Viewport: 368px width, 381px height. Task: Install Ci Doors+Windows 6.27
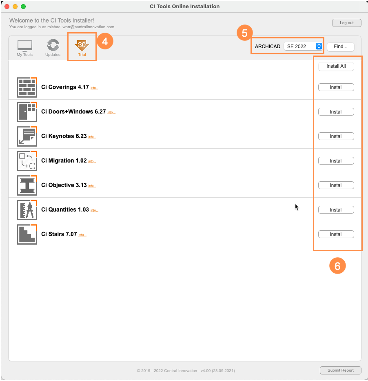(336, 112)
